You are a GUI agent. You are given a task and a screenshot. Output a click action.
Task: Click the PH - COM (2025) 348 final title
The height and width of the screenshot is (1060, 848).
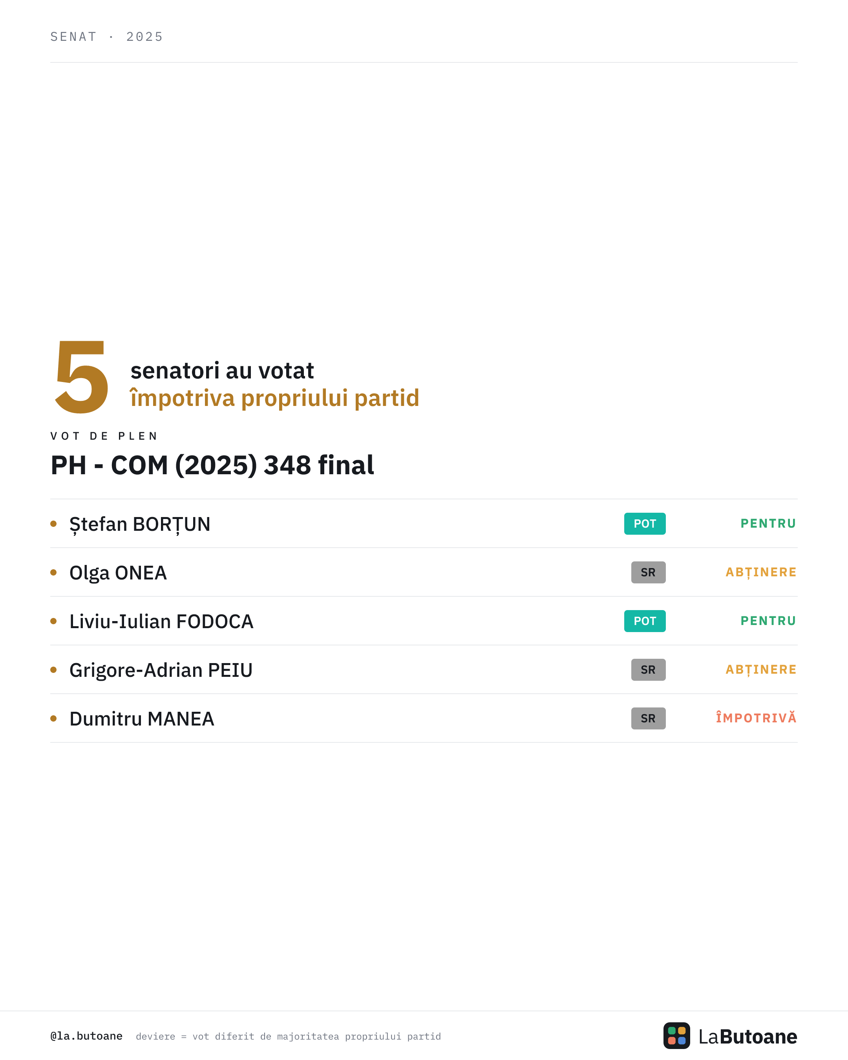click(x=212, y=465)
